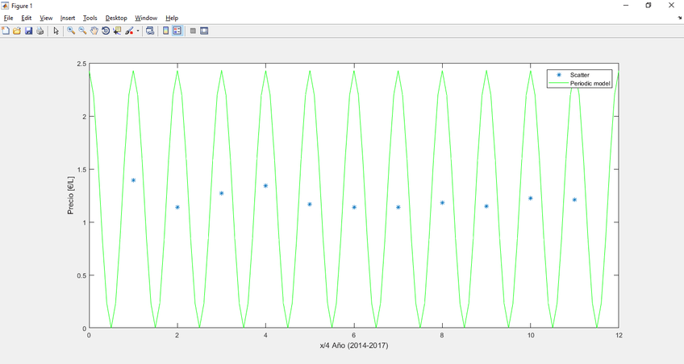684x364 pixels.
Task: Toggle the Edit Plot arrow tool
Action: pyautogui.click(x=56, y=31)
